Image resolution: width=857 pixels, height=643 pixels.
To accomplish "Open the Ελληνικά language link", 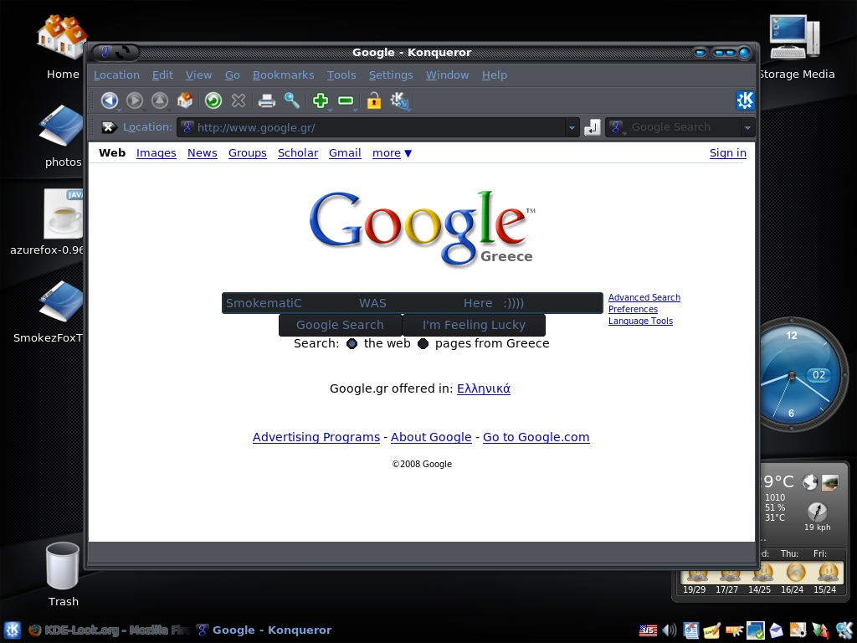I will 484,388.
